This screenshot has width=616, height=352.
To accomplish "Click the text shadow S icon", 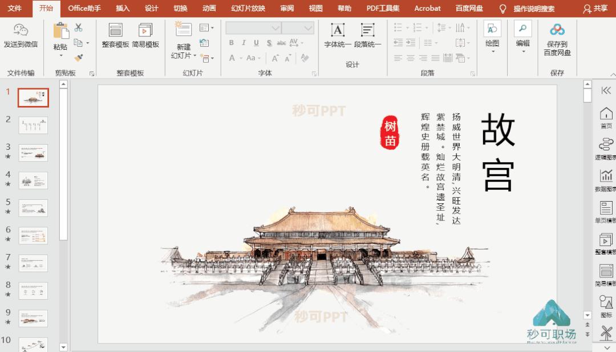I will (269, 43).
